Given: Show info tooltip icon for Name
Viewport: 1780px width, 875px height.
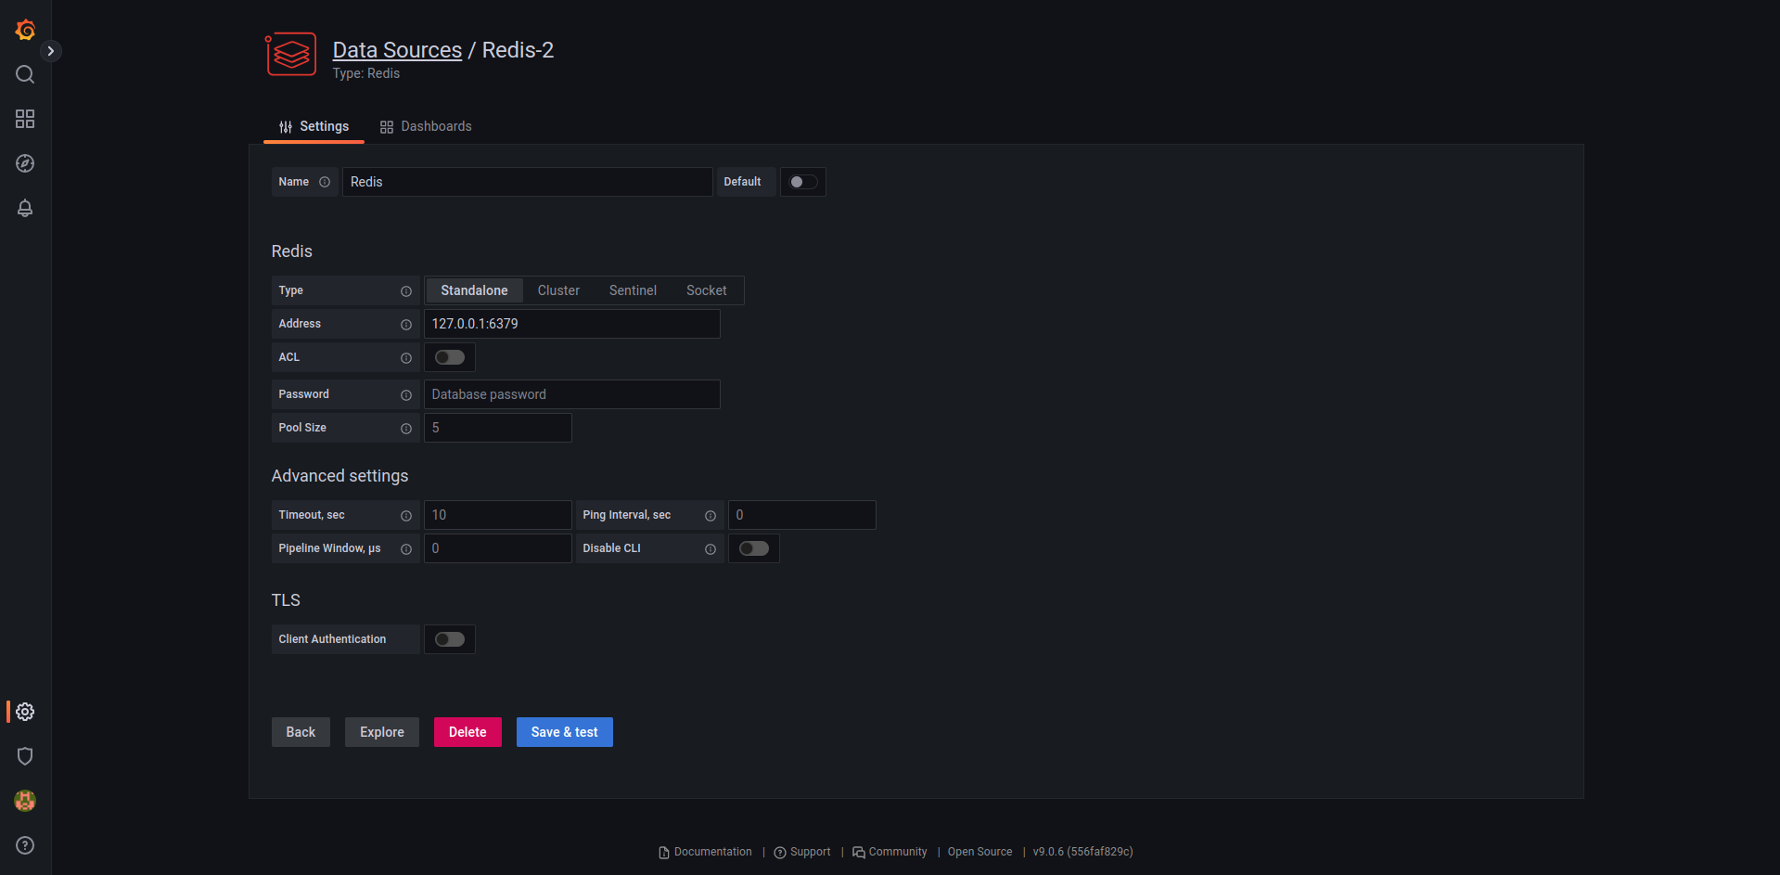Looking at the screenshot, I should point(325,182).
